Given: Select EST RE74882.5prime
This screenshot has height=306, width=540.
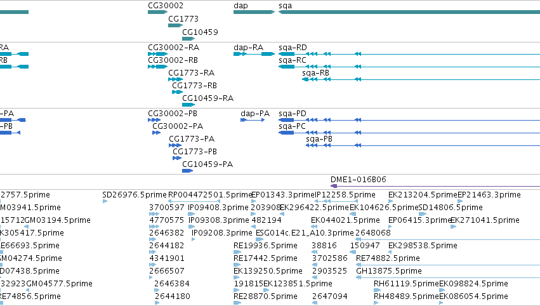Looking at the screenshot, I should coord(448,265).
